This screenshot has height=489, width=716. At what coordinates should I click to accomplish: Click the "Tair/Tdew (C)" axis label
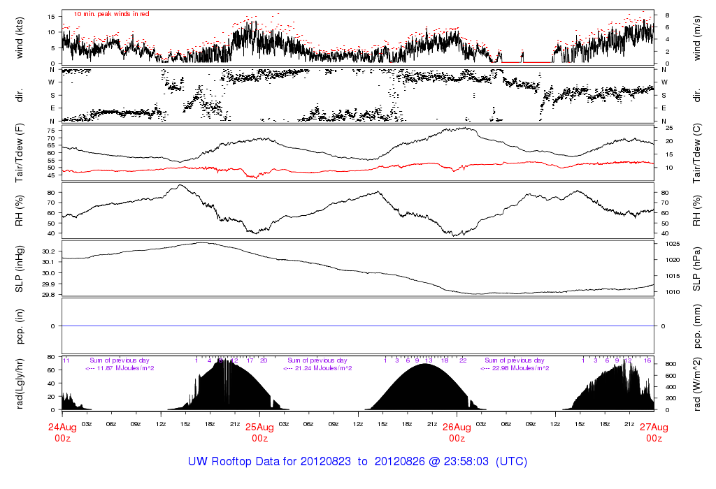tap(698, 152)
